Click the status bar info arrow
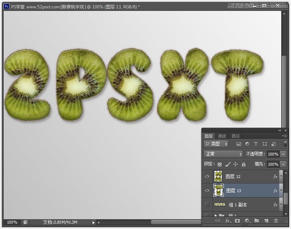 click(94, 222)
